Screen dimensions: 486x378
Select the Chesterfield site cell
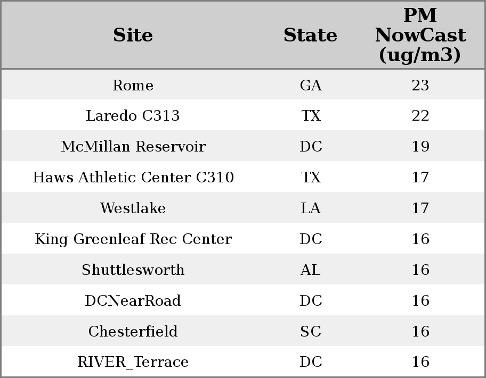pyautogui.click(x=133, y=331)
